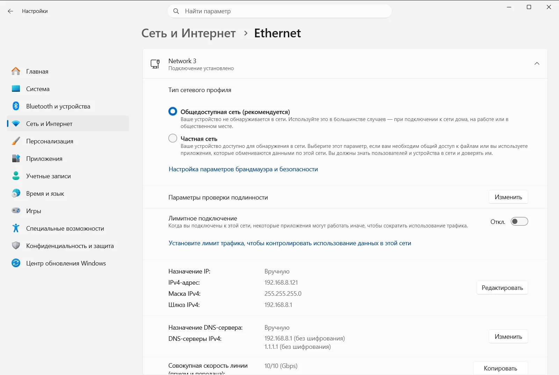This screenshot has width=559, height=375.
Task: Click the 10/10 (Gbps) speed value
Action: [281, 366]
